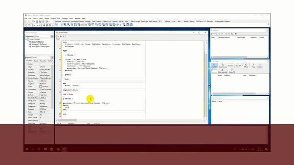Expand the Constraints property
The width and height of the screenshot is (294, 165).
click(x=27, y=89)
